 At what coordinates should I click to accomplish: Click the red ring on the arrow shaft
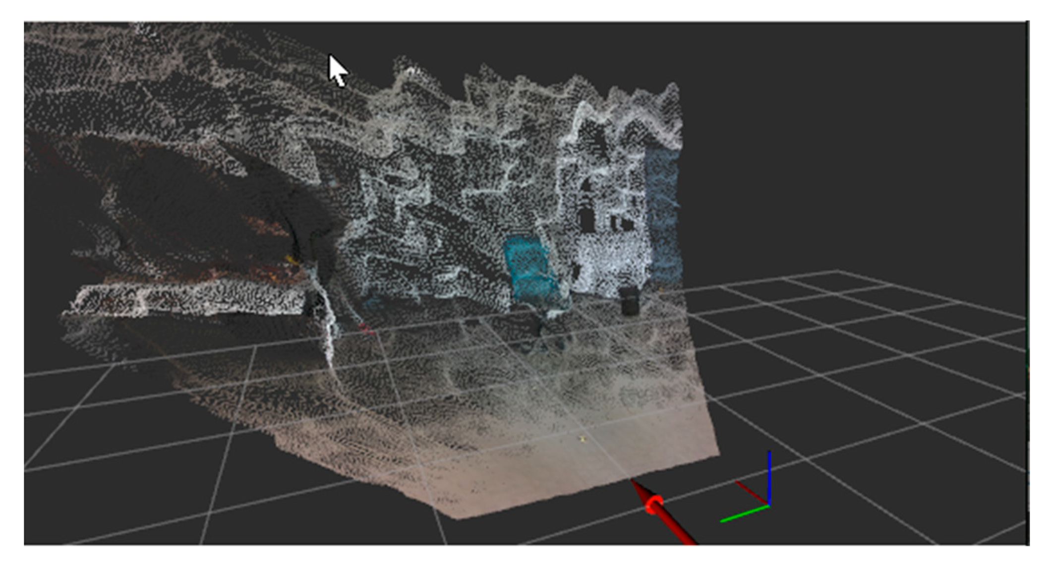(654, 505)
